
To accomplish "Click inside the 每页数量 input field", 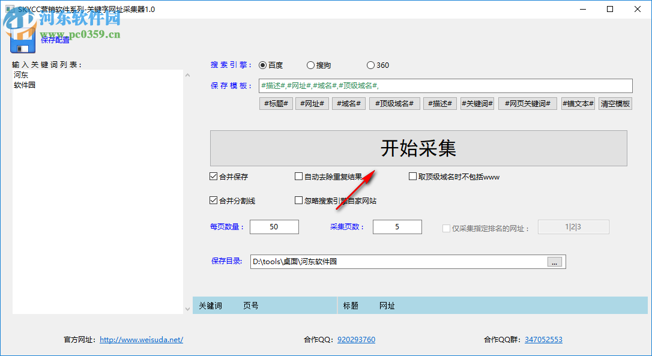I will pos(274,226).
